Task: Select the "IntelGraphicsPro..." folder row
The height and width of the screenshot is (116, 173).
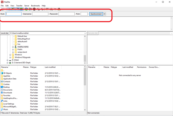Action: coord(31,98)
